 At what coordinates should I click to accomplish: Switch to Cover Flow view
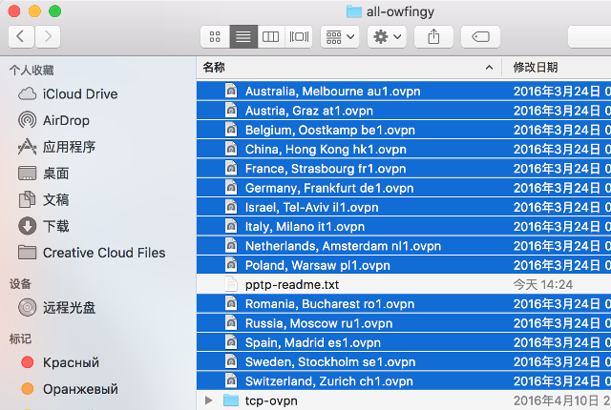pos(299,36)
